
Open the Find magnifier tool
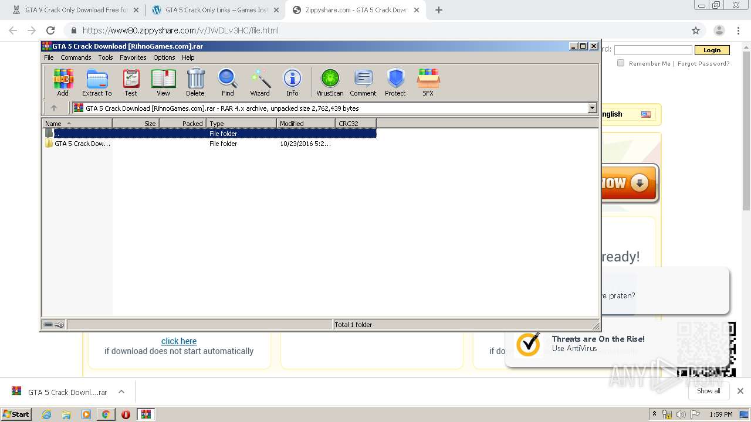coord(228,82)
